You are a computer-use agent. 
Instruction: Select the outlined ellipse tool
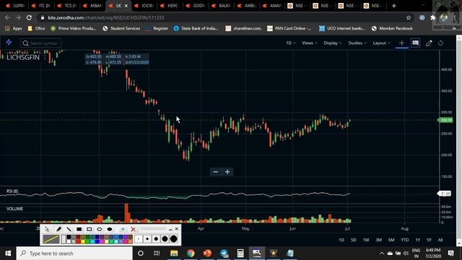click(100, 229)
